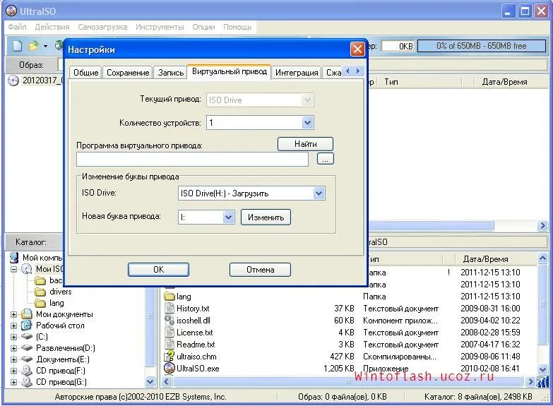Click the Отмена button
This screenshot has height=406, width=553.
[261, 270]
